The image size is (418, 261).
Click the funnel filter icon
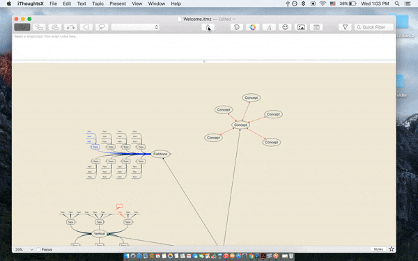coord(345,27)
